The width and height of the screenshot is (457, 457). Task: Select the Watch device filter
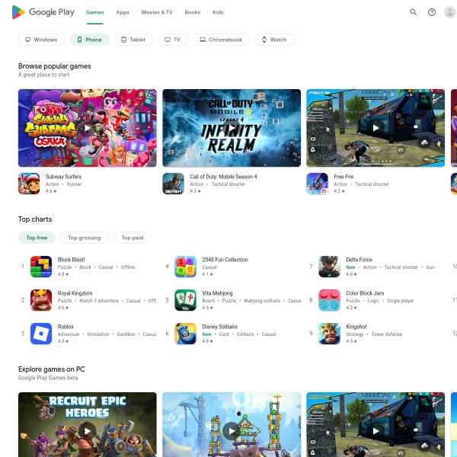click(x=274, y=40)
